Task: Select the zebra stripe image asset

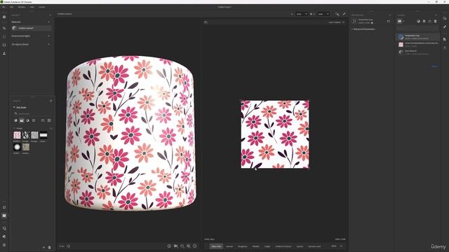Action: click(x=26, y=135)
